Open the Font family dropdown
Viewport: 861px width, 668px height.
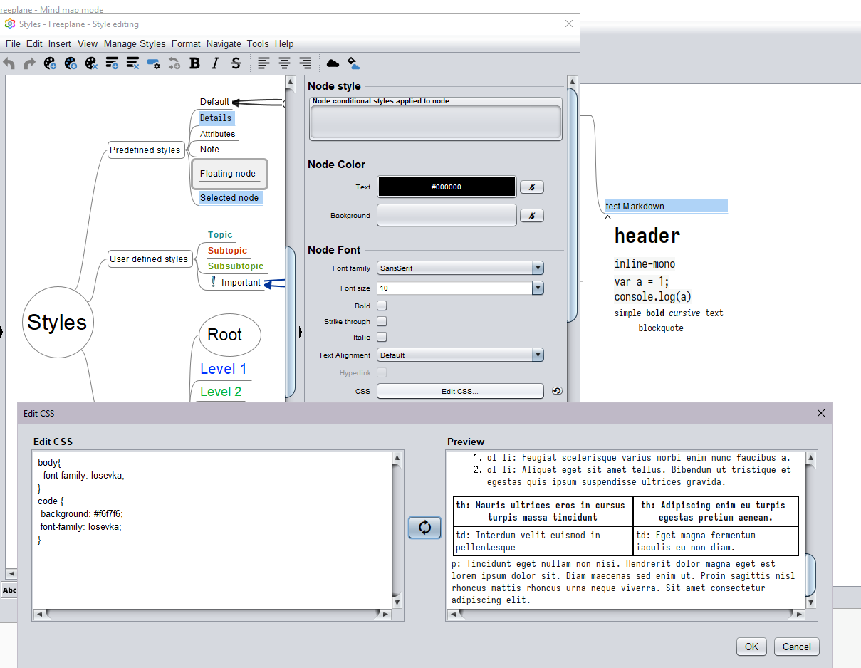pos(538,268)
